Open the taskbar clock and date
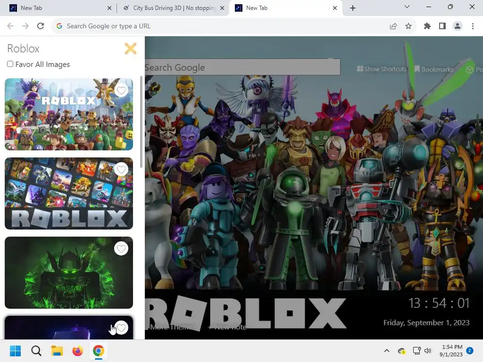The width and height of the screenshot is (483, 362). coord(451,351)
